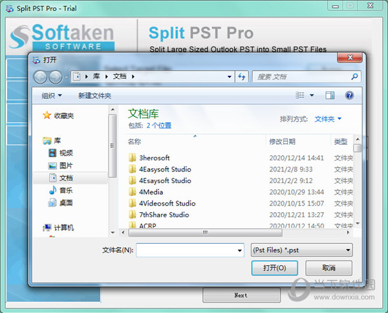Click the 收藏夹 star icon

pos(47,115)
